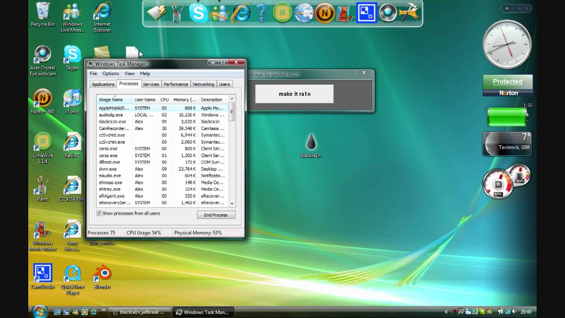Image resolution: width=565 pixels, height=318 pixels.
Task: Sort processes by Image Name column
Action: [114, 100]
